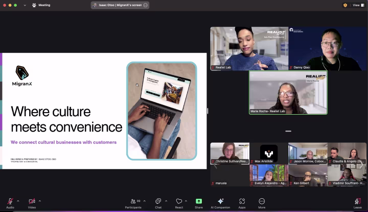Expand the caret next to React
The image size is (368, 212).
click(186, 201)
